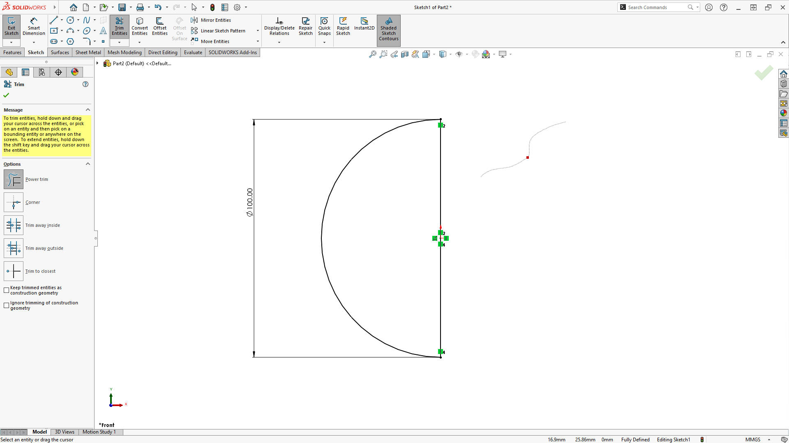This screenshot has height=443, width=789.
Task: Enable keep trimmed entities as construction geometry
Action: [7, 290]
